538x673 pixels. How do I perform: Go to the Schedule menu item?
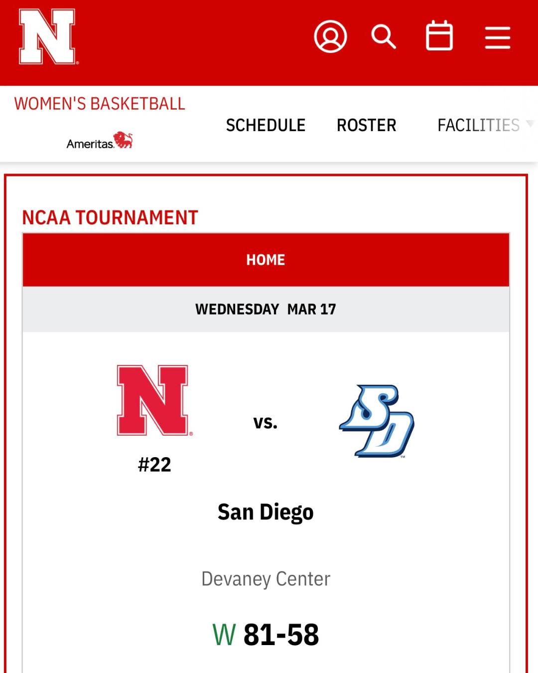[266, 125]
